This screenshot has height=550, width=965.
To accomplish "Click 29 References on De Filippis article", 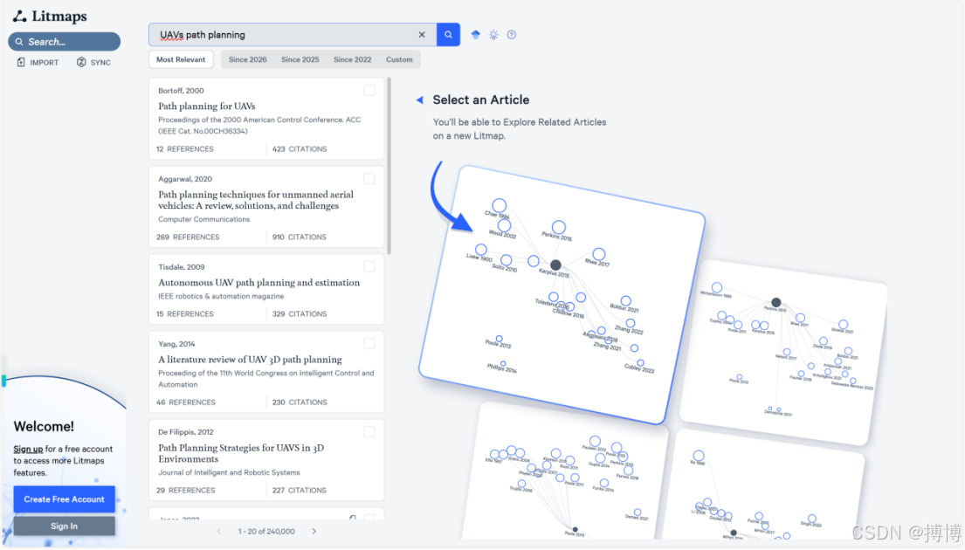I will [186, 491].
